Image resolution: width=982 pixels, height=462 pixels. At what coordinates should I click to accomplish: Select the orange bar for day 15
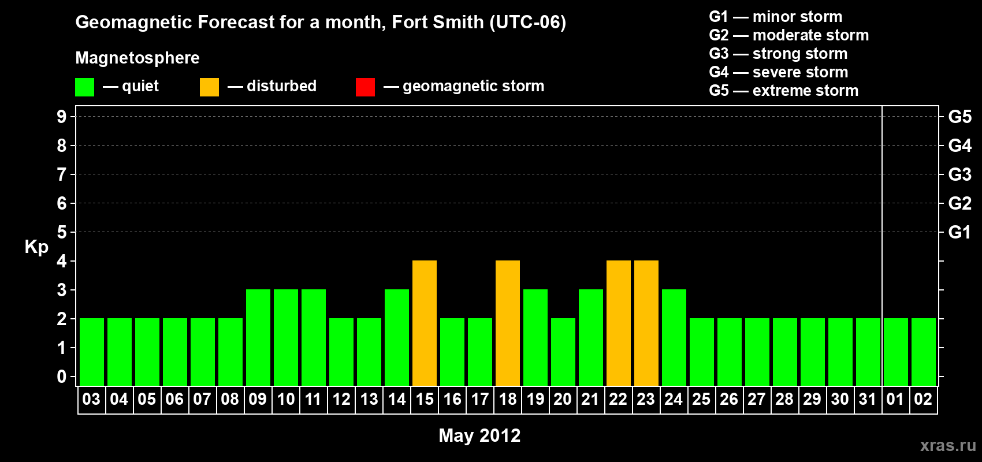[x=425, y=323]
